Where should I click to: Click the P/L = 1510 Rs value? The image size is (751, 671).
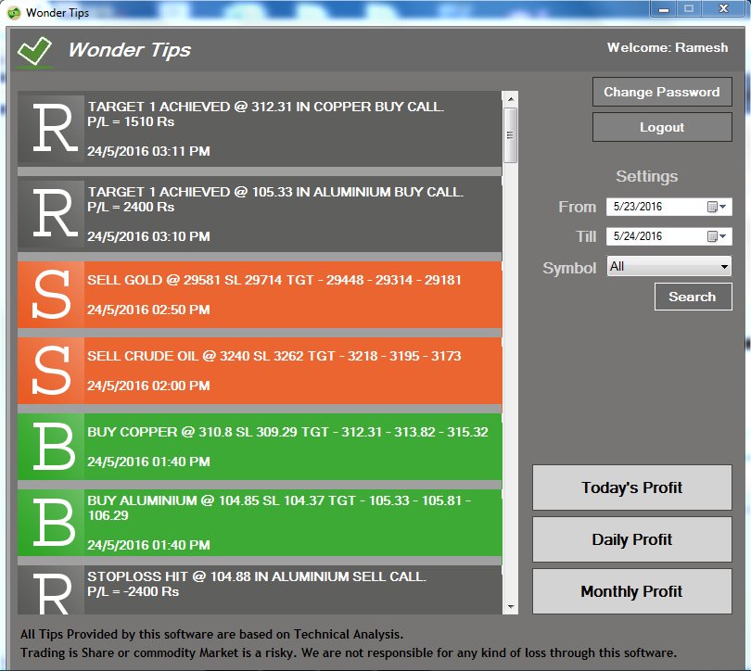[131, 122]
